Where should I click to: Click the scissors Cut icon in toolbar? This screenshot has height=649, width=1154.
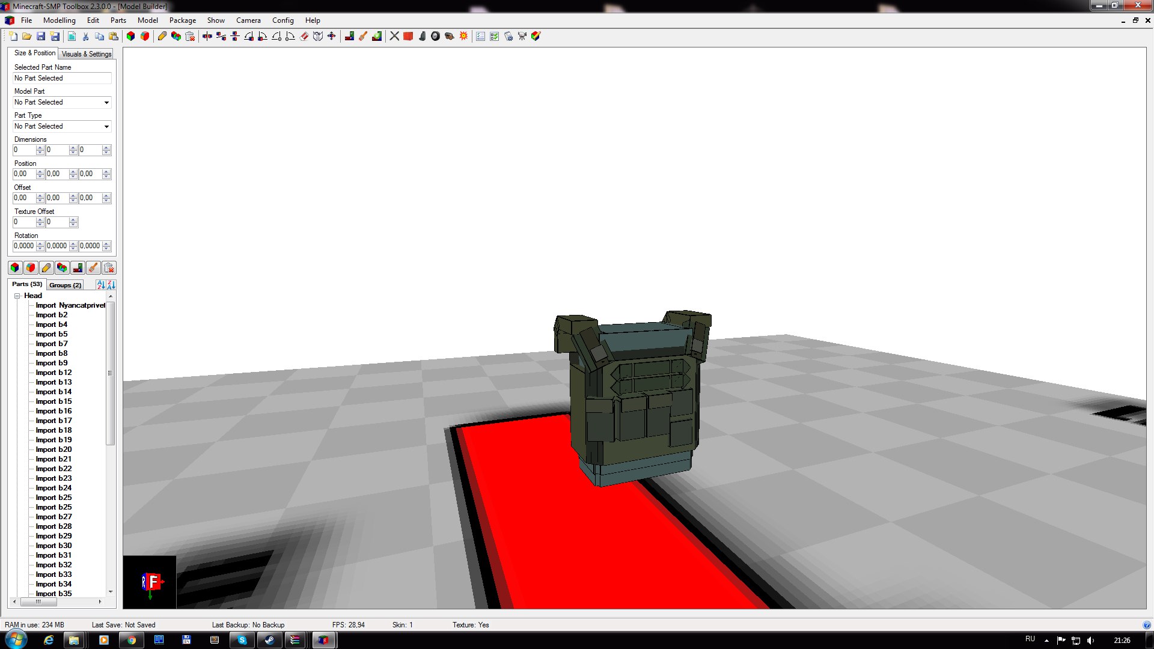pyautogui.click(x=86, y=37)
